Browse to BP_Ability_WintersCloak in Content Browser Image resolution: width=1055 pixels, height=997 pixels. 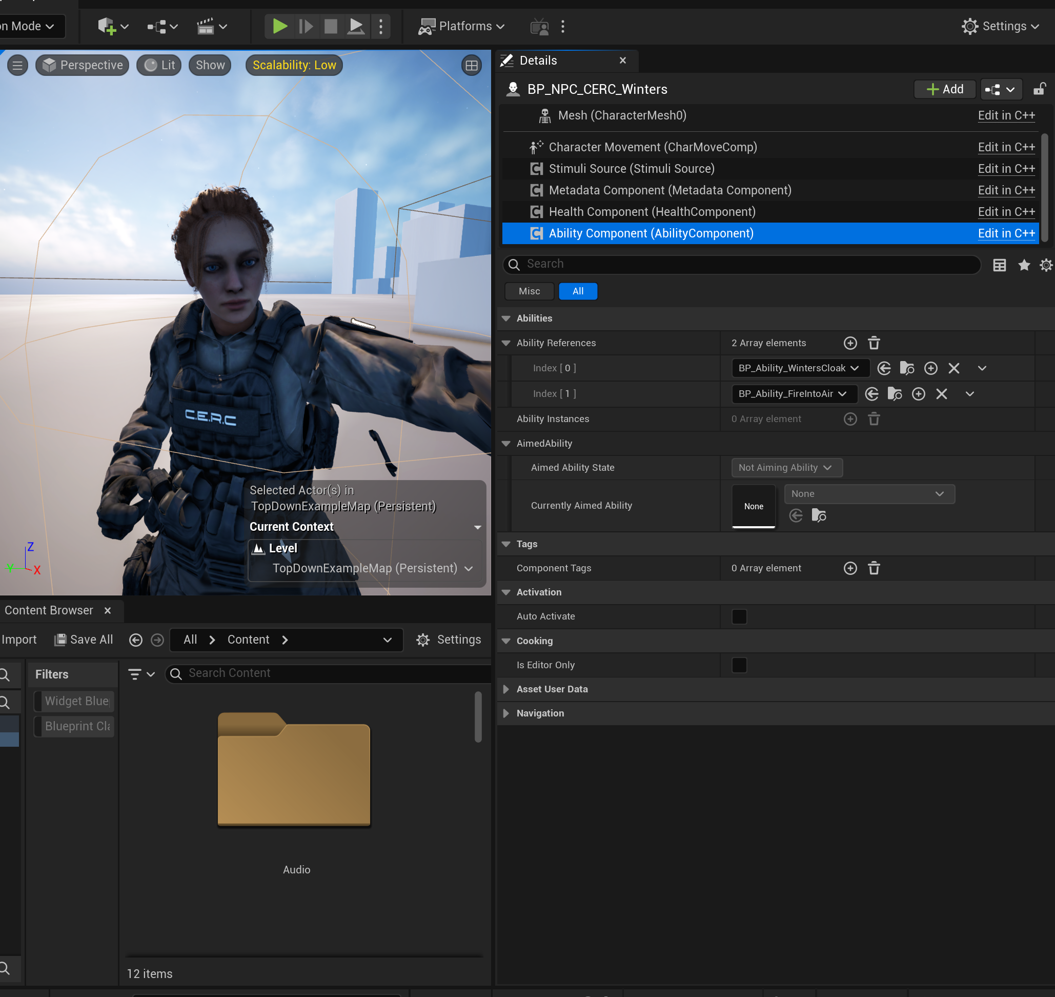click(907, 368)
